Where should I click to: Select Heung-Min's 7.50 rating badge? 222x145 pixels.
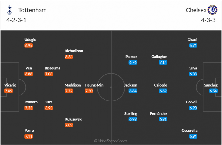coord(89,91)
